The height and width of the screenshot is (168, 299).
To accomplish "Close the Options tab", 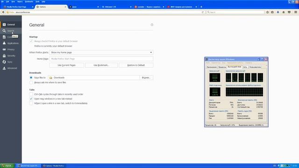I will (x=65, y=7).
